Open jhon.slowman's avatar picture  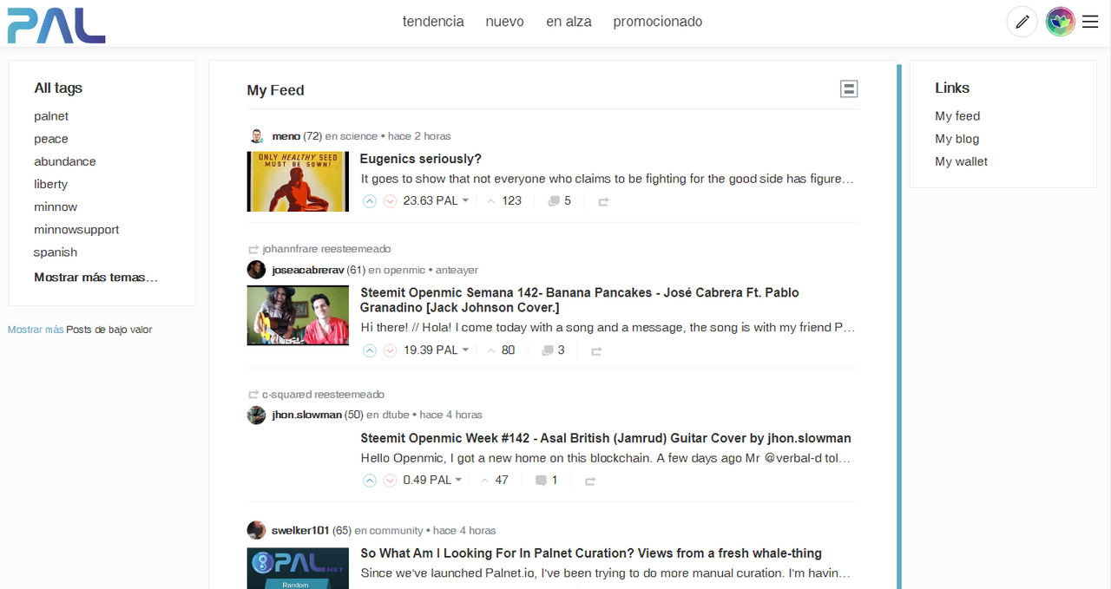click(x=256, y=415)
